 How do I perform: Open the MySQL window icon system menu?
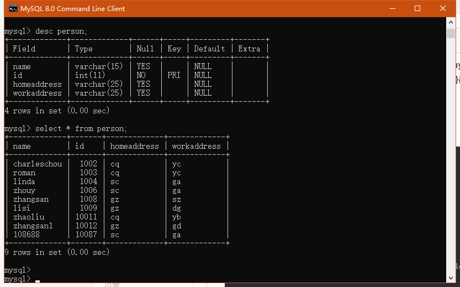(13, 9)
